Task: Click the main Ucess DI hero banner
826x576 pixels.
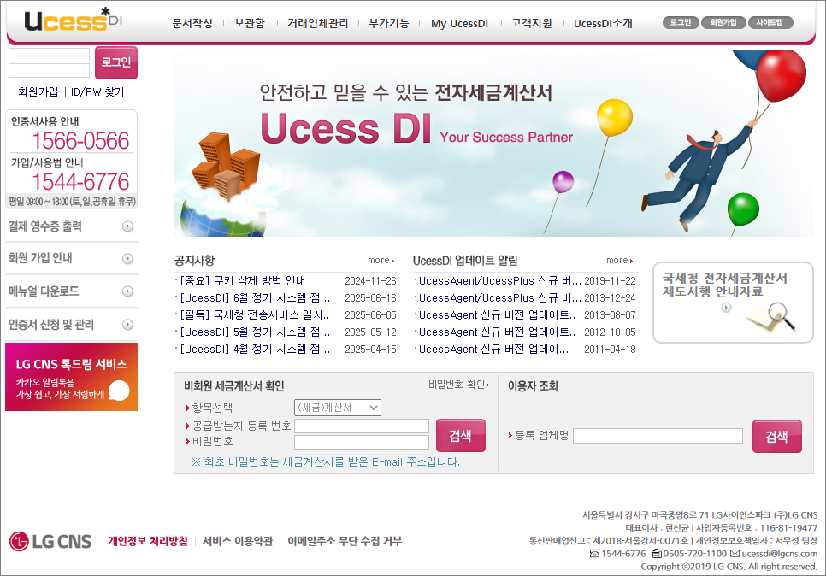Action: tap(493, 143)
